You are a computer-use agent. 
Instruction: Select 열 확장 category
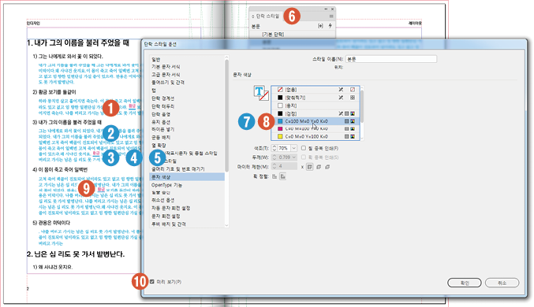tap(159, 145)
